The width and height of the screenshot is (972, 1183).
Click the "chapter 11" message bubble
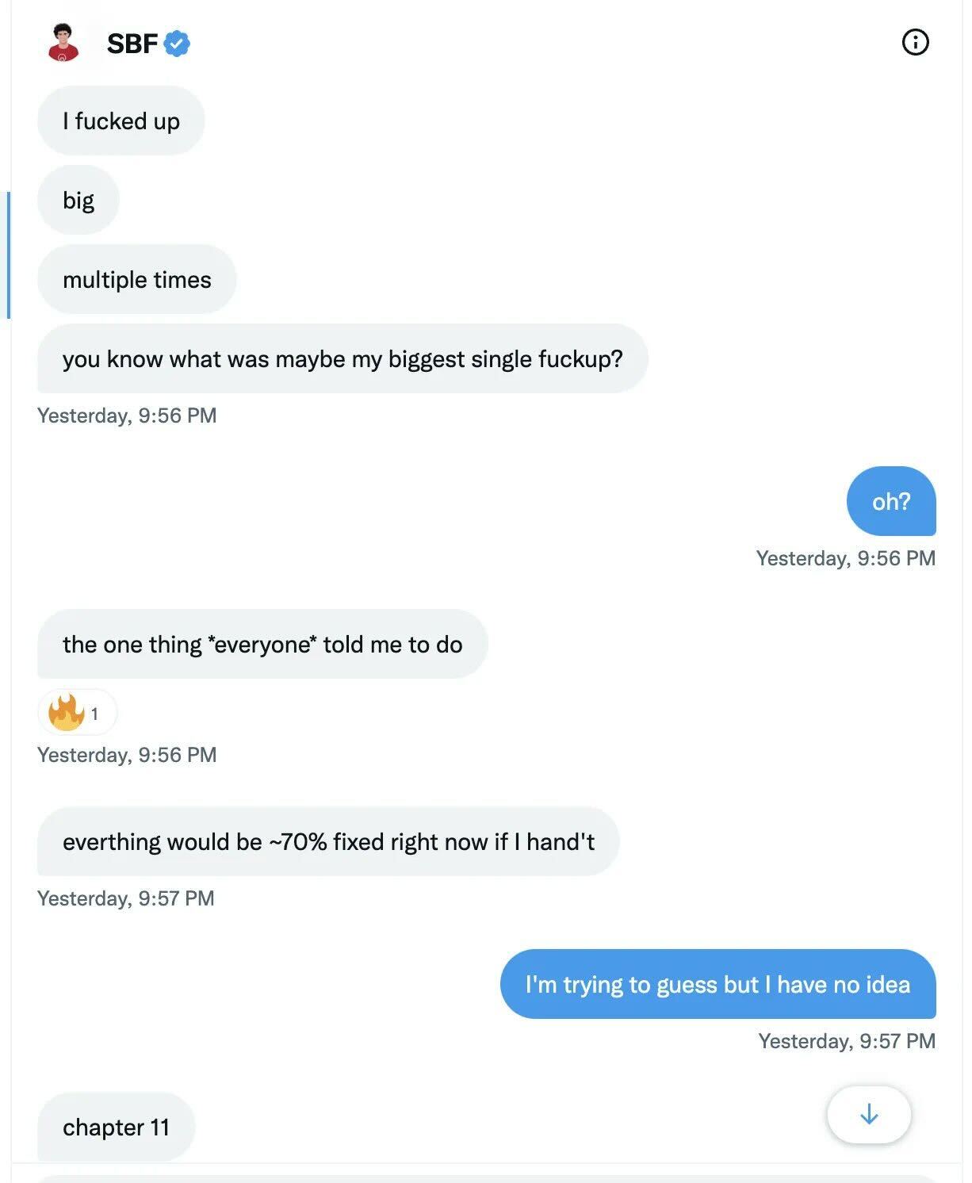point(116,1127)
